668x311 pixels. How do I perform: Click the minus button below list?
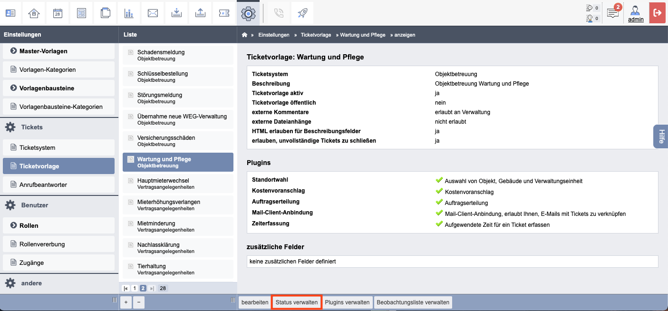click(138, 302)
